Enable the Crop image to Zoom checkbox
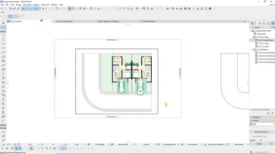 click(251, 136)
